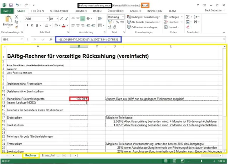Expand the Name Box dropdown for B36

click(x=22, y=39)
